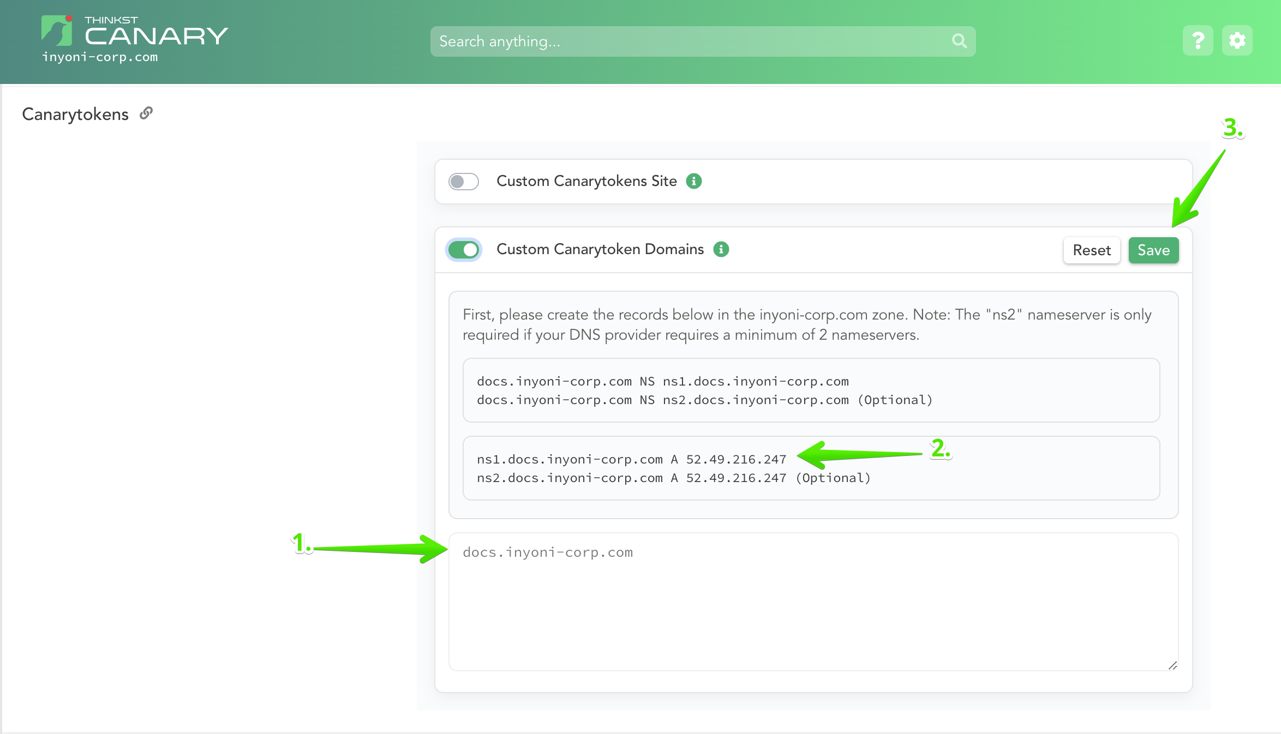Click the ns1 A record 52.49.216.247 line
The image size is (1281, 734).
631,459
